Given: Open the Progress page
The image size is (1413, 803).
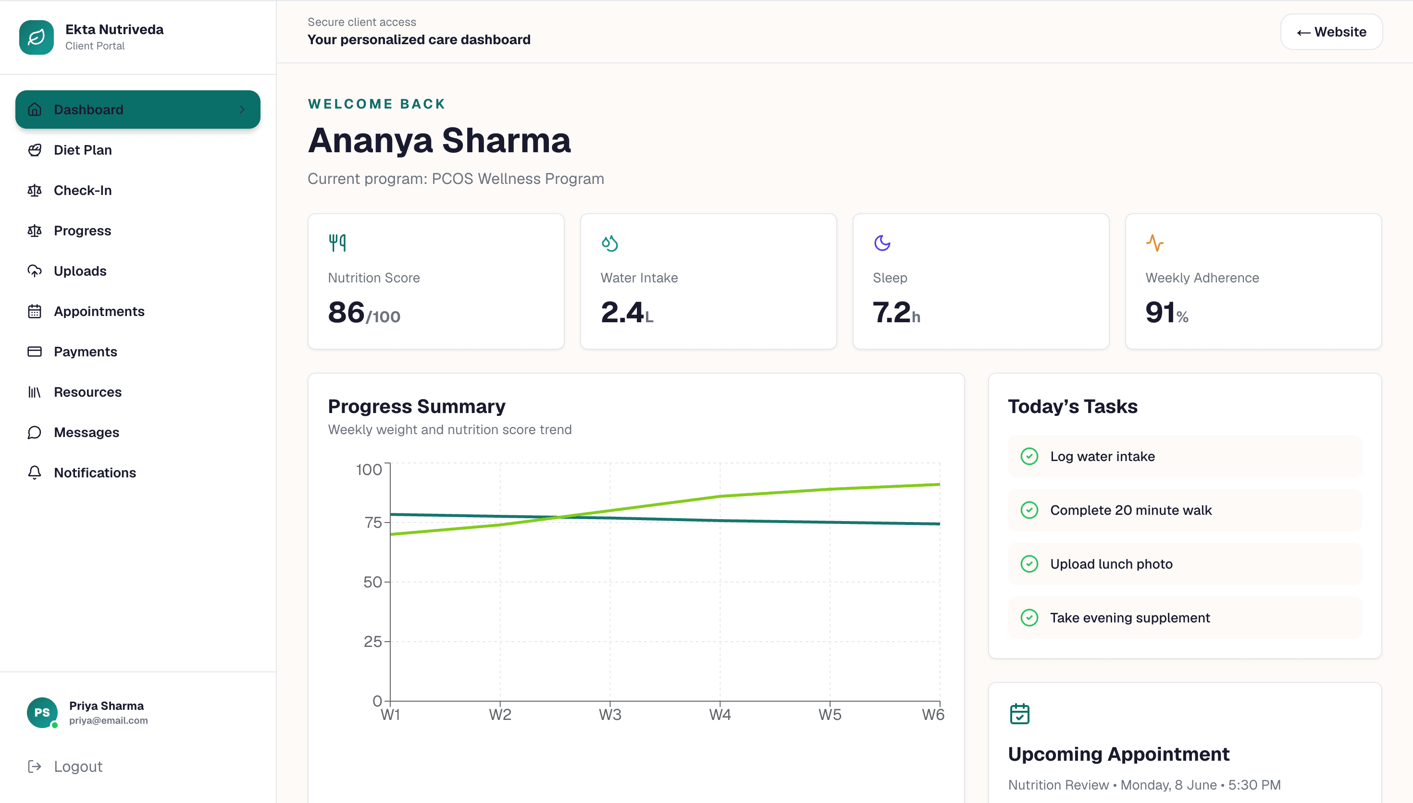Looking at the screenshot, I should (138, 231).
